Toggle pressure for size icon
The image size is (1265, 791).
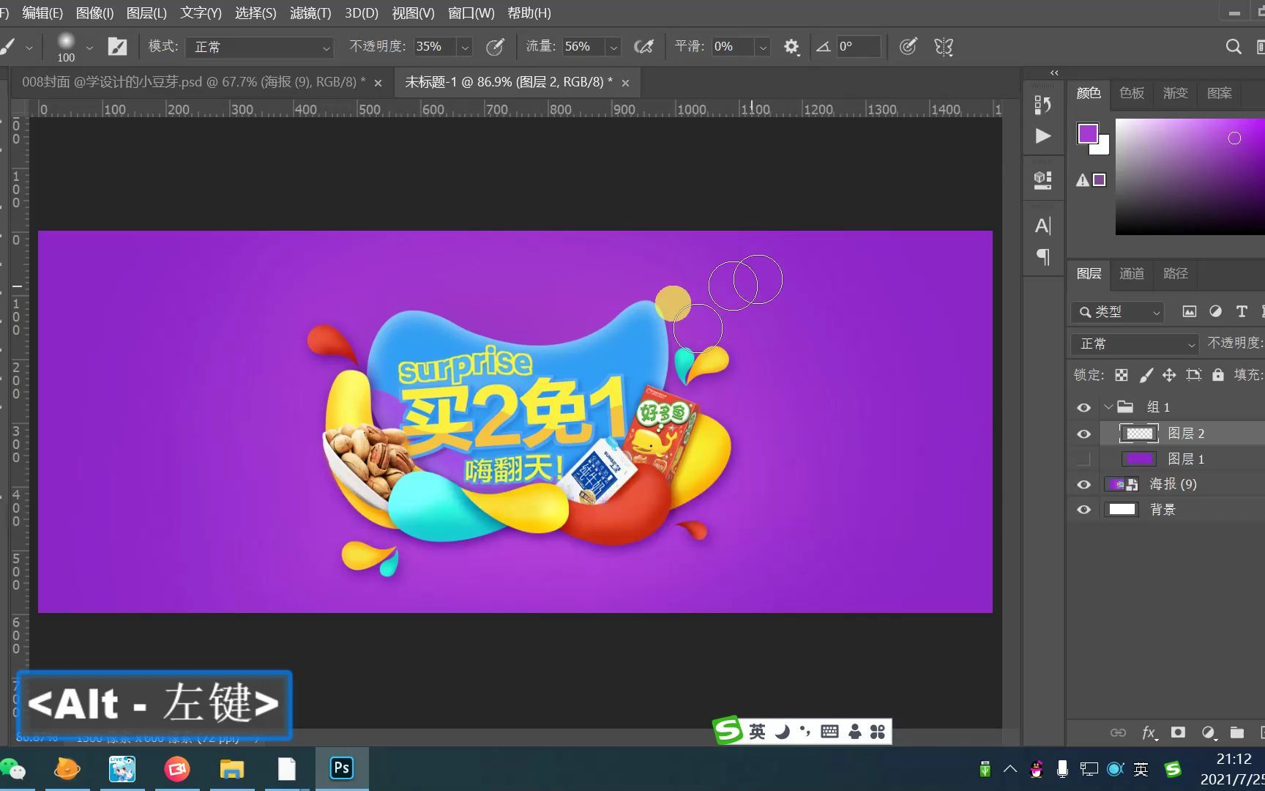coord(908,47)
